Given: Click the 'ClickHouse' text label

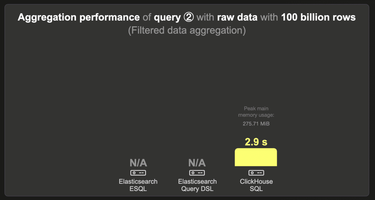Looking at the screenshot, I should [x=256, y=182].
